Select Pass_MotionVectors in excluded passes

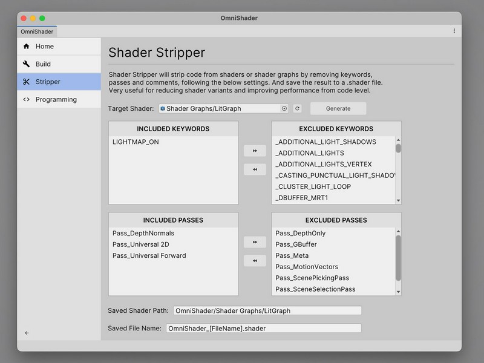(x=334, y=267)
